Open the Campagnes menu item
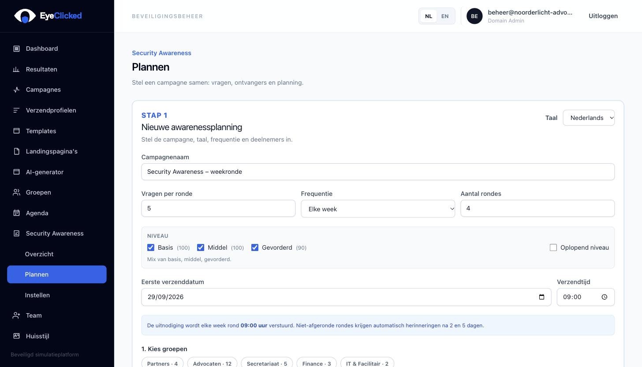This screenshot has height=367, width=642. (x=57, y=90)
